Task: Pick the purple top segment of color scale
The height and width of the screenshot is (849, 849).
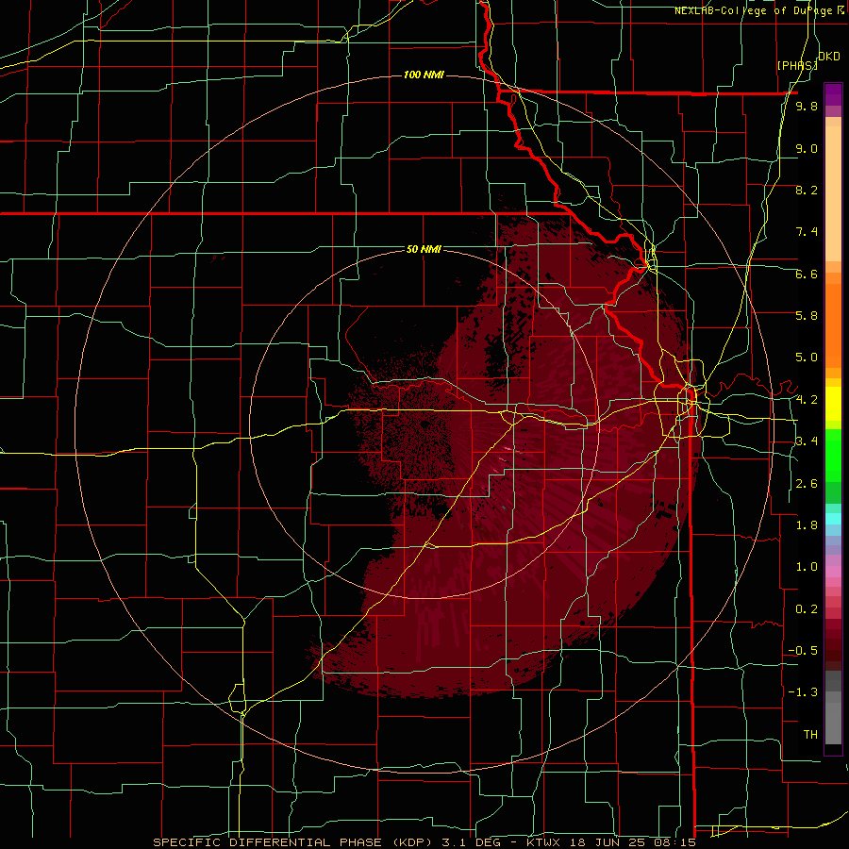Action: coord(833,94)
